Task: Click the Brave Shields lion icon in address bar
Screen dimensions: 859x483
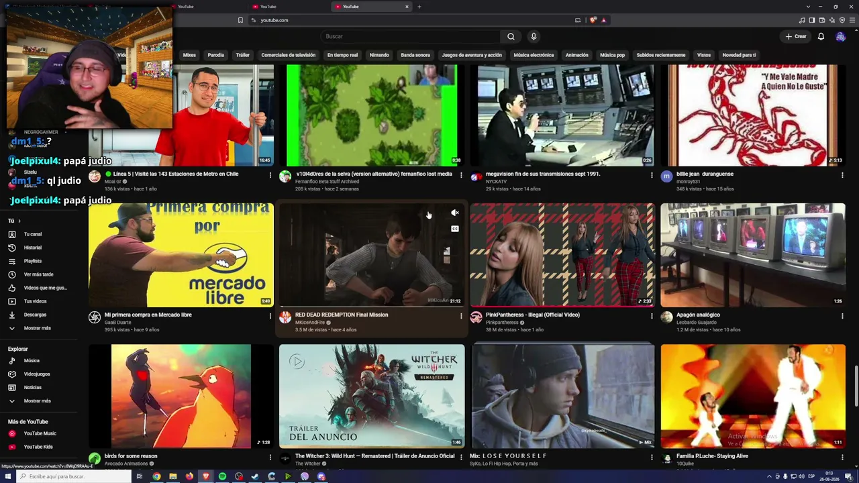Action: tap(593, 20)
